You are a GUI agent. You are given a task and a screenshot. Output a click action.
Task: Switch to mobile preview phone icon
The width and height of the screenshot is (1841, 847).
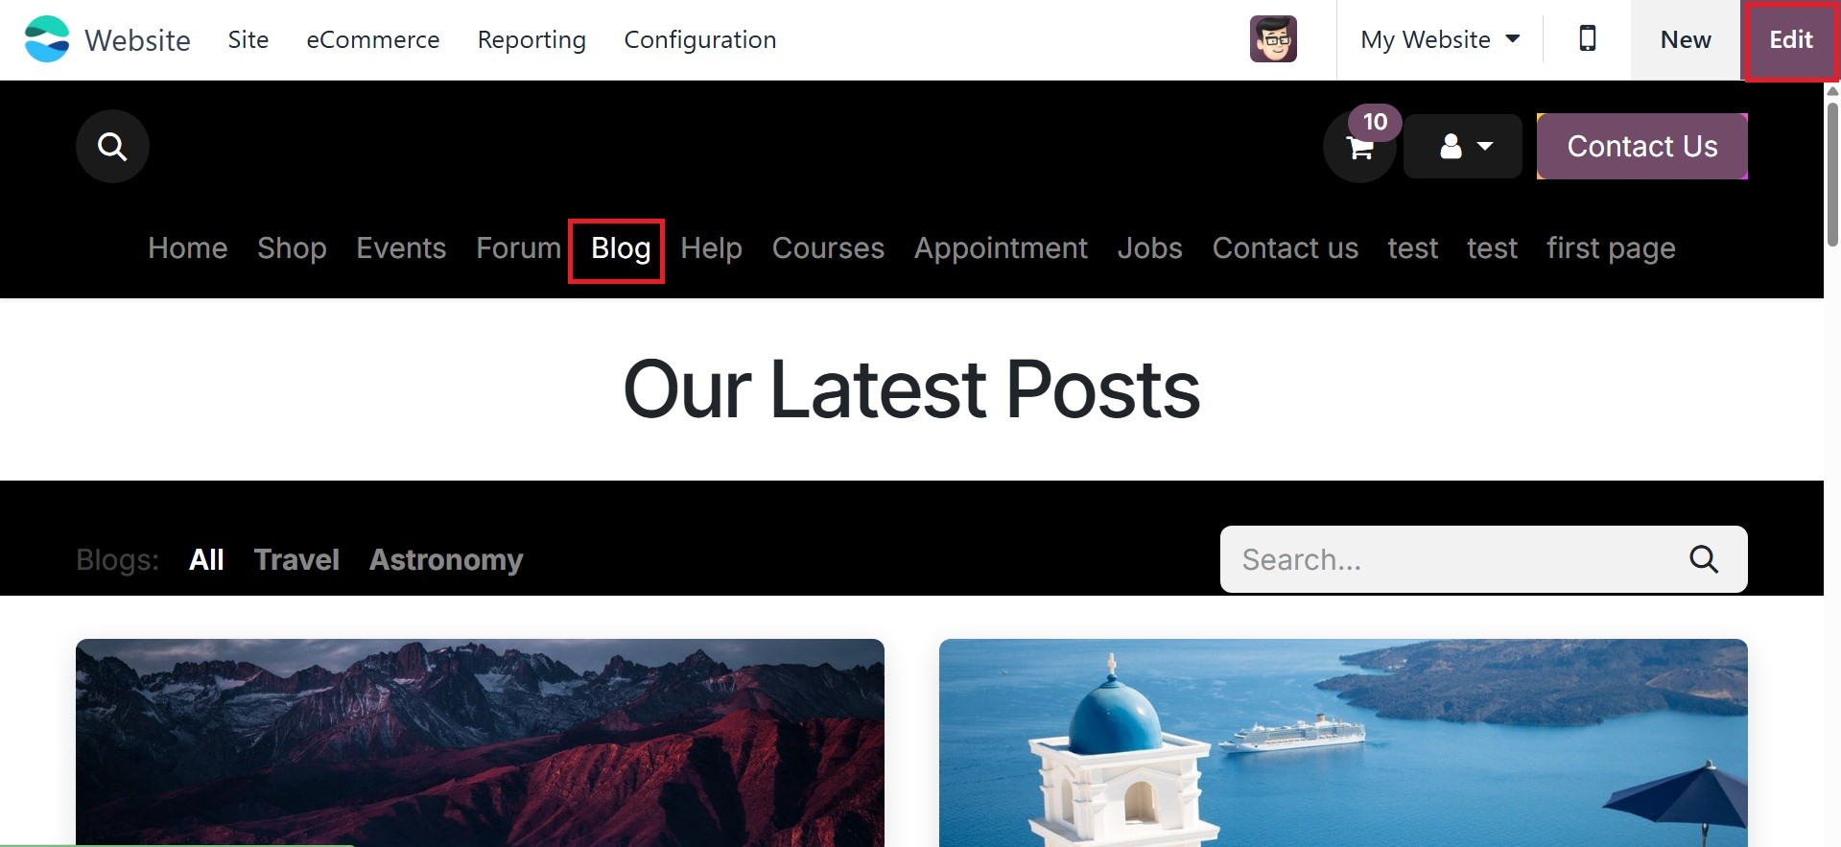click(1588, 39)
